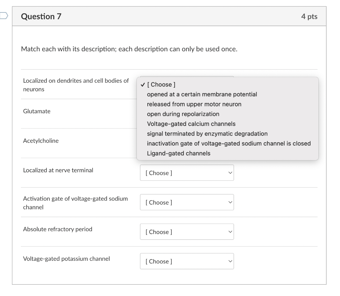Click the Acetylcholine row label
Image resolution: width=340 pixels, height=296 pixels.
[41, 141]
